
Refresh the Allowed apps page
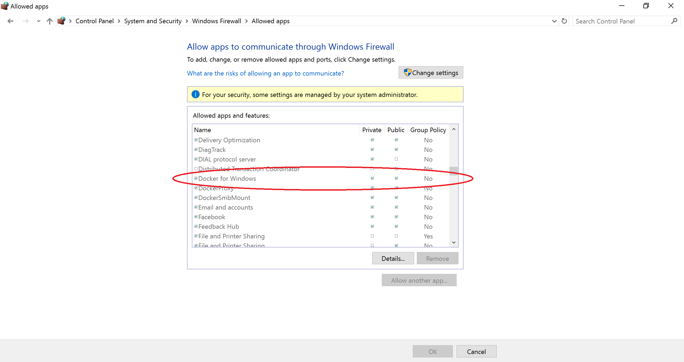coord(564,21)
